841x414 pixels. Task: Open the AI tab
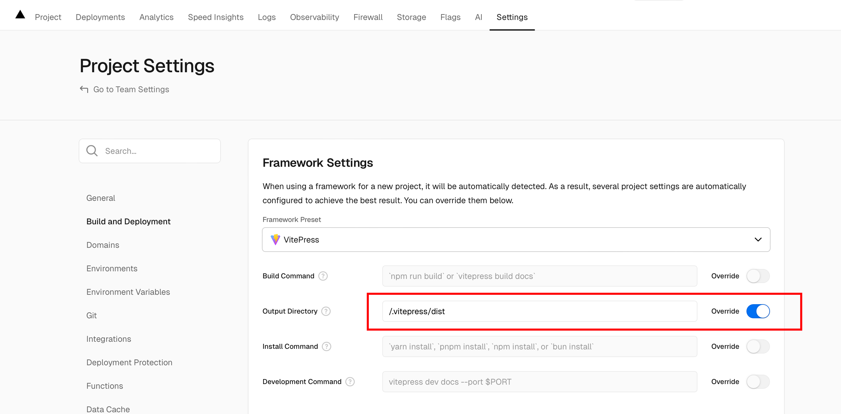[x=478, y=17]
